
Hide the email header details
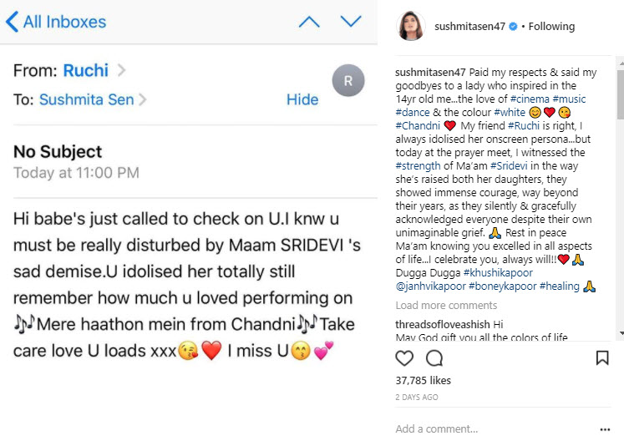302,99
